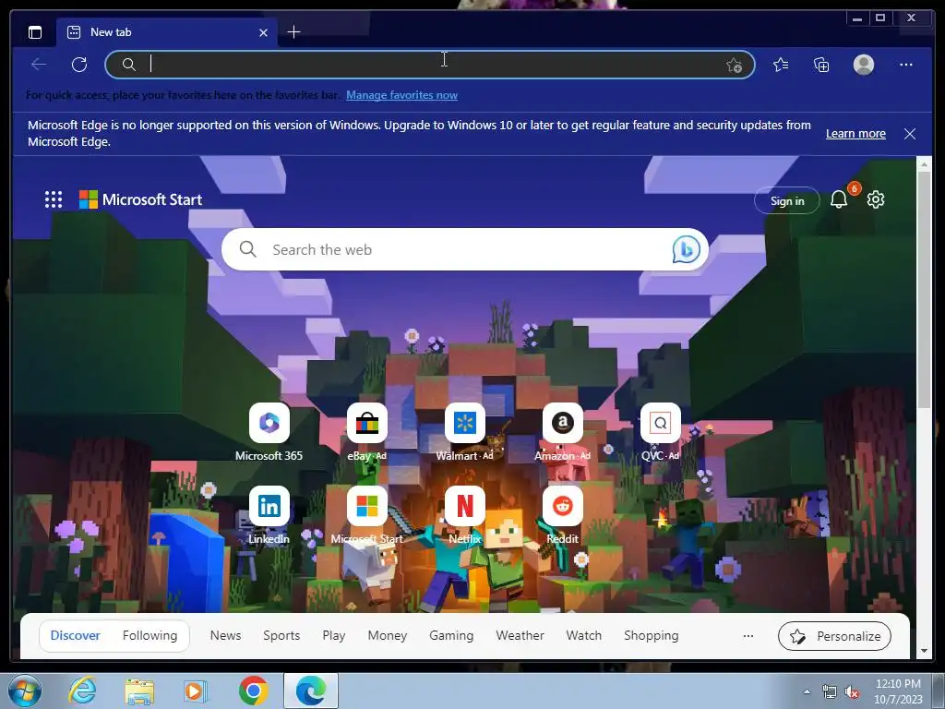Click Manage favorites now link

click(x=401, y=95)
